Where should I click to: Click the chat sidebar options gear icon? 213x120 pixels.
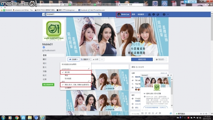(x=201, y=113)
